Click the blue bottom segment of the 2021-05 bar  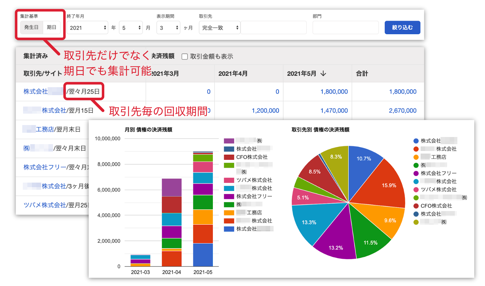click(x=203, y=255)
